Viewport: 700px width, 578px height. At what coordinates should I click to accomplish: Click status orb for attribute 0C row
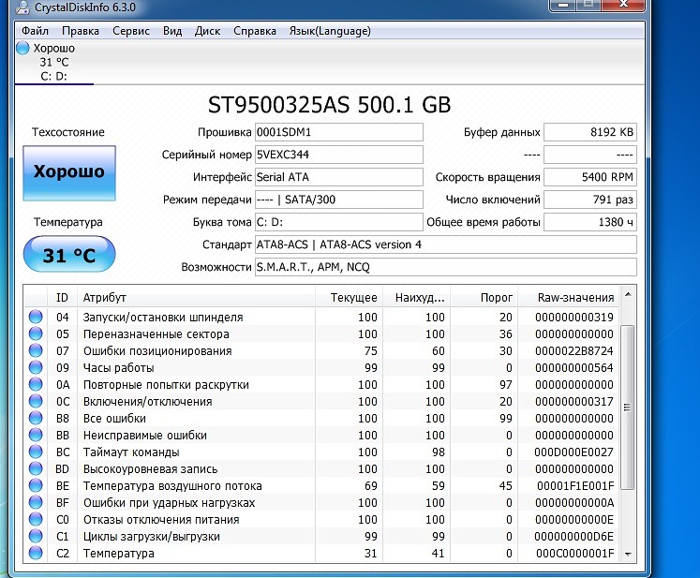(36, 401)
